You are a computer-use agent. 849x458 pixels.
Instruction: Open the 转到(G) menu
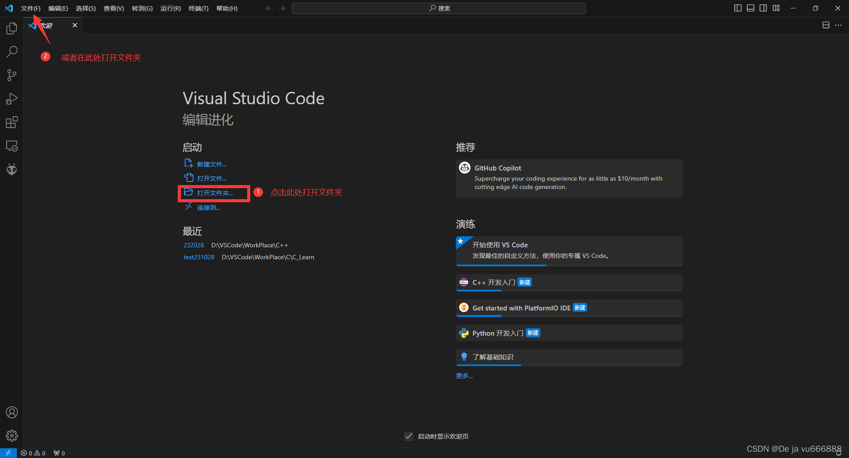(x=142, y=8)
